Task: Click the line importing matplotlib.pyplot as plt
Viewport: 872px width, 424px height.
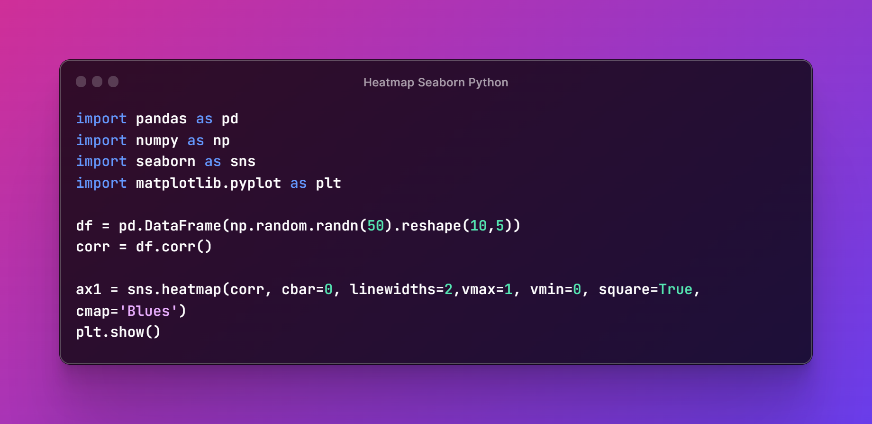Action: coord(209,183)
